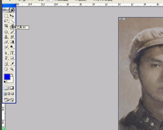Select the History Brush tool
The width and height of the screenshot is (163, 130).
pos(12,37)
